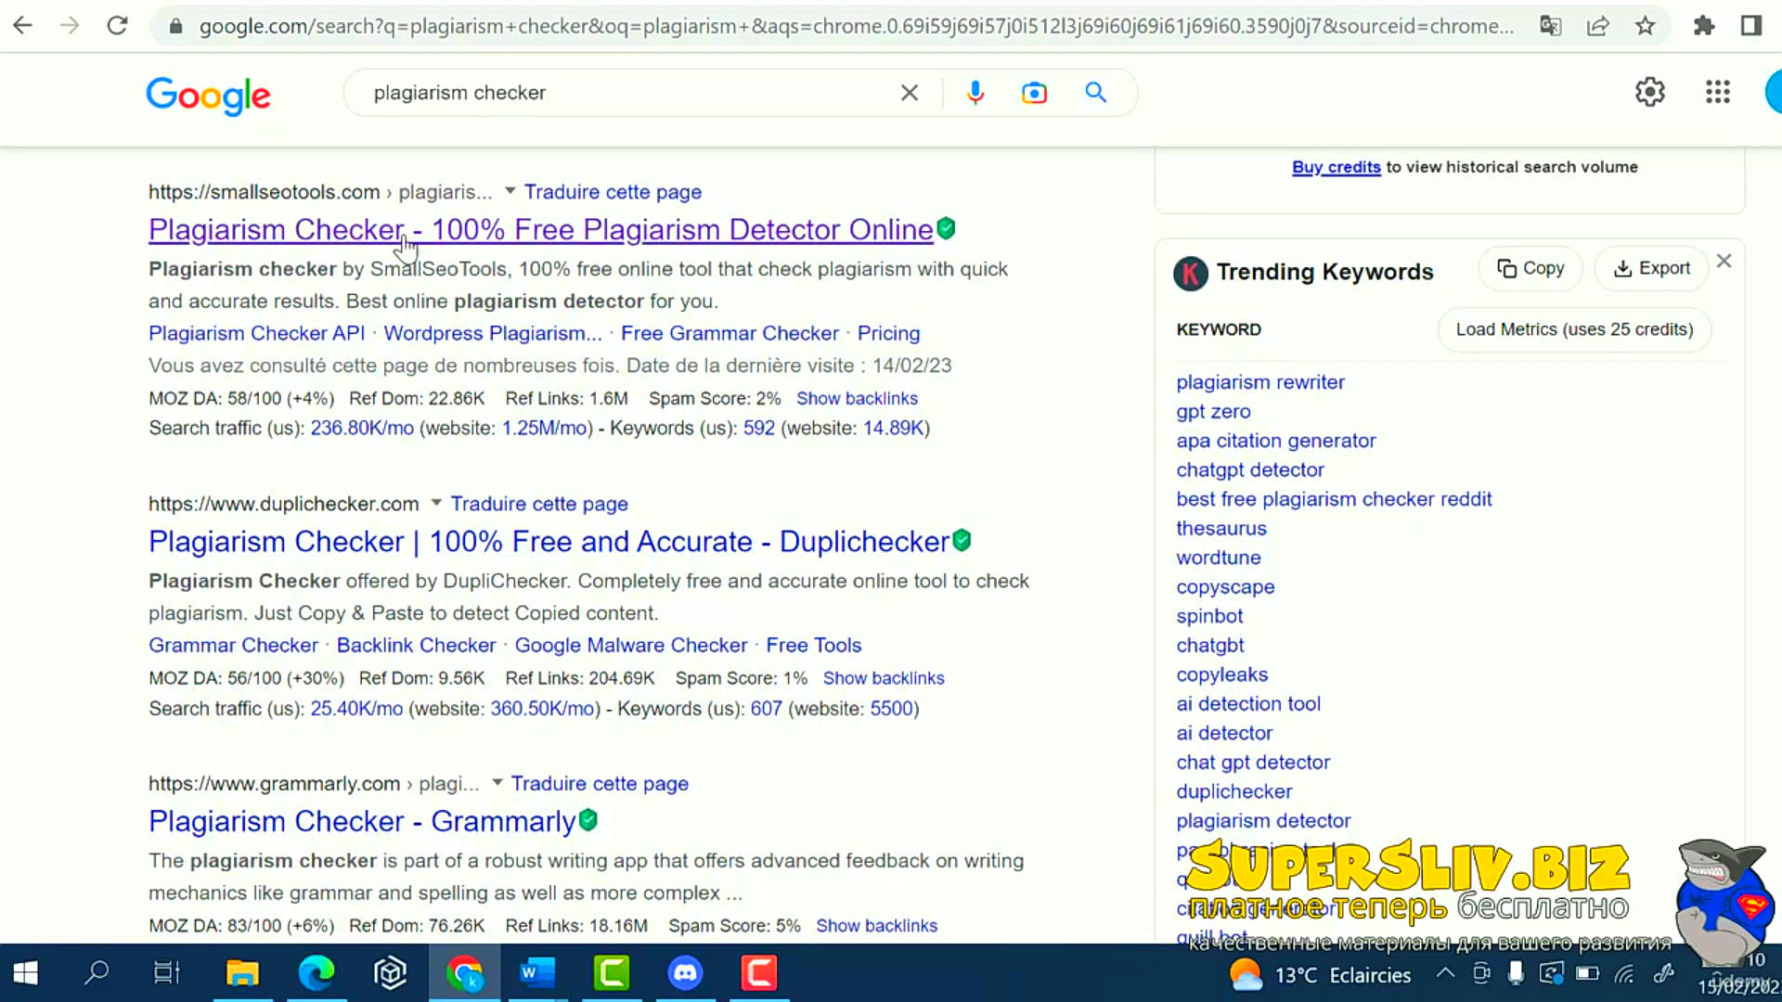1782x1002 pixels.
Task: Open the Plagiarism Checker API sitelink
Action: point(256,333)
